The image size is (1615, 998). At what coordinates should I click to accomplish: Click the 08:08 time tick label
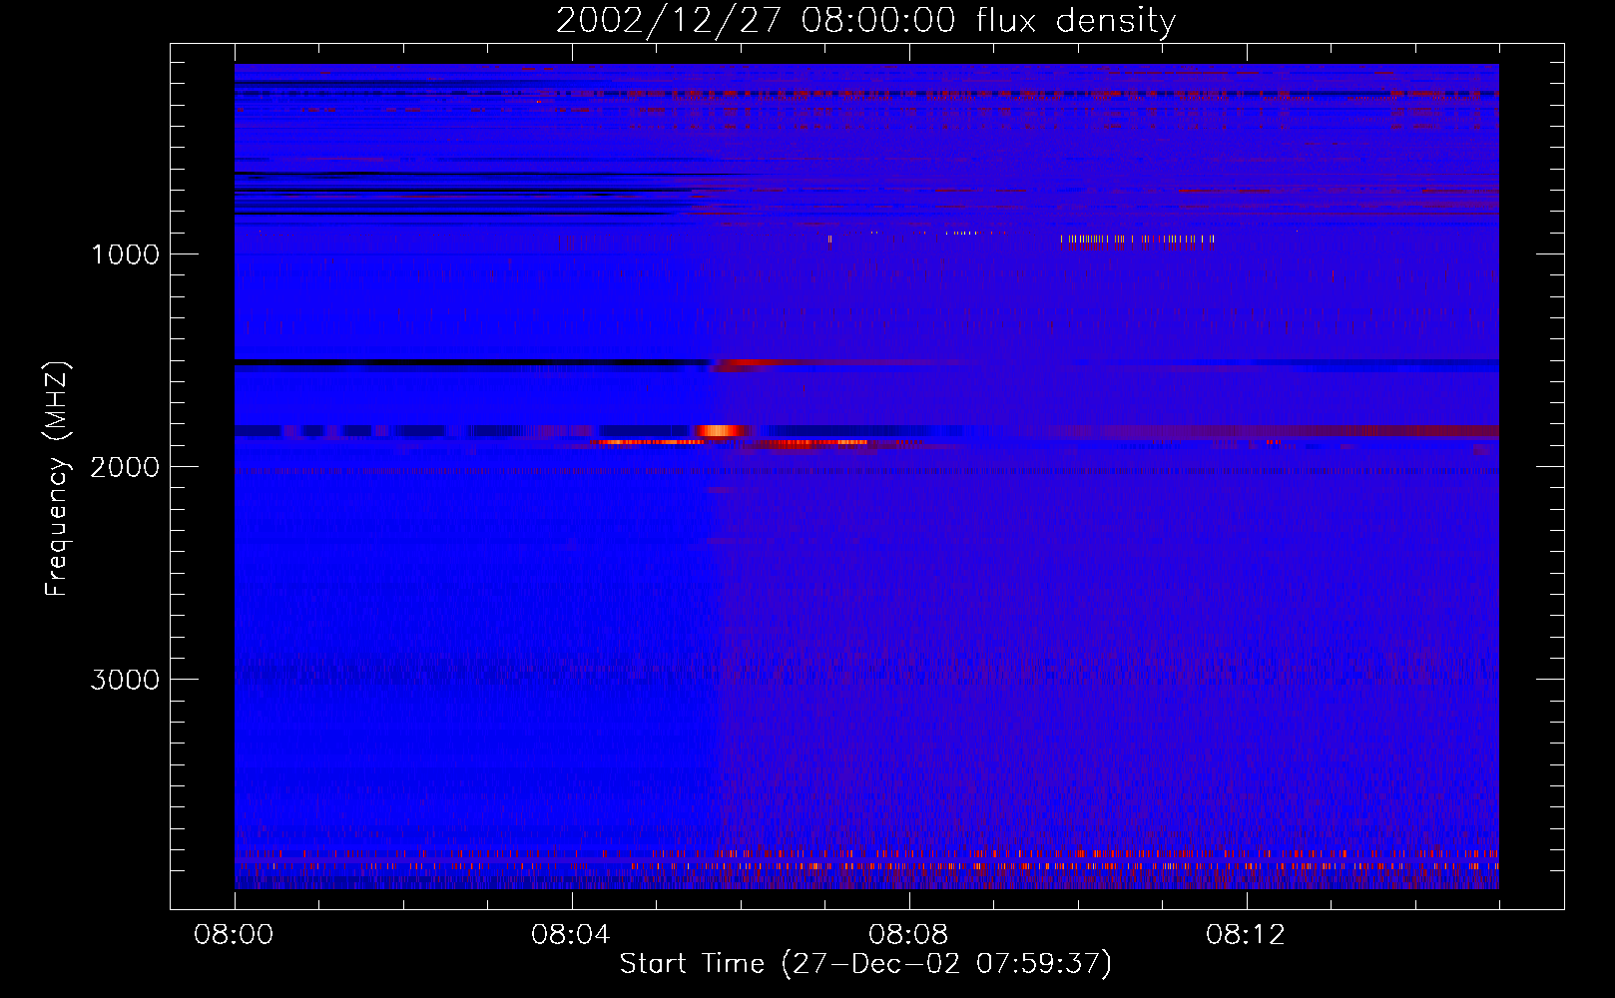pyautogui.click(x=909, y=935)
